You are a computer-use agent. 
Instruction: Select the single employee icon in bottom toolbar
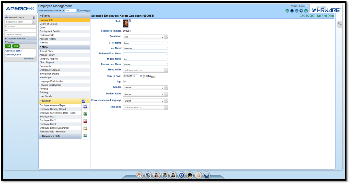173,175
